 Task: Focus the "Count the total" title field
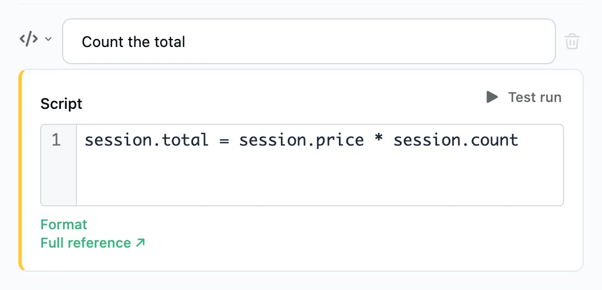(308, 41)
